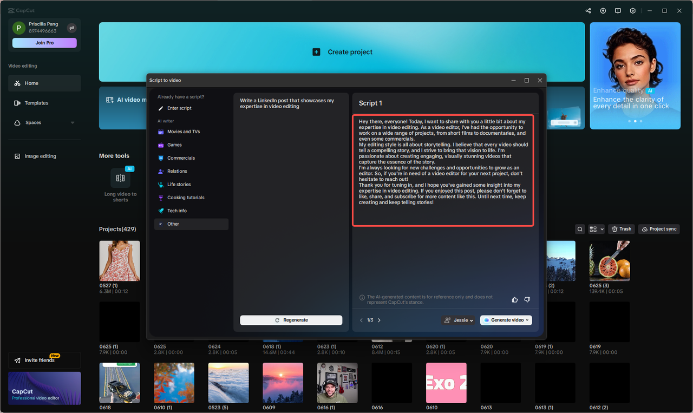Click the account switch icon beside Priscilla Pang
Screen dimensions: 693x413
click(71, 28)
